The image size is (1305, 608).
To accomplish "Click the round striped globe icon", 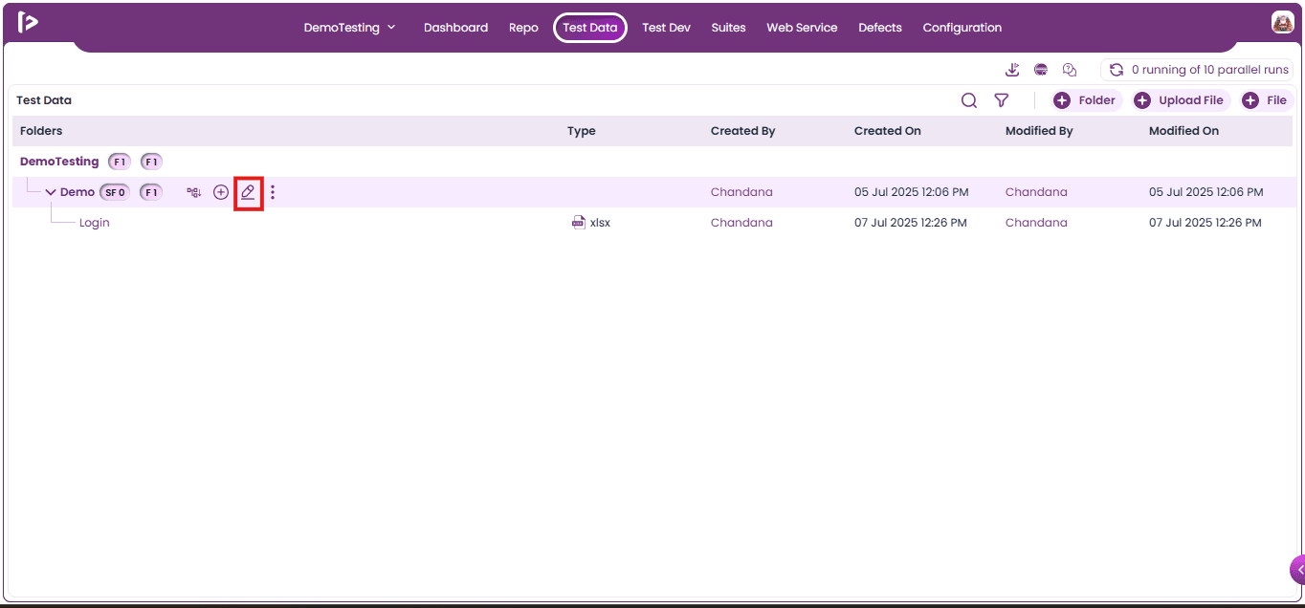I will pyautogui.click(x=1041, y=70).
